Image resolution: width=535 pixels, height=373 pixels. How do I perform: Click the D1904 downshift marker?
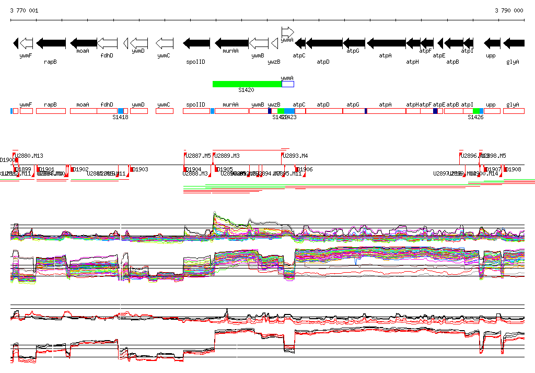point(193,169)
